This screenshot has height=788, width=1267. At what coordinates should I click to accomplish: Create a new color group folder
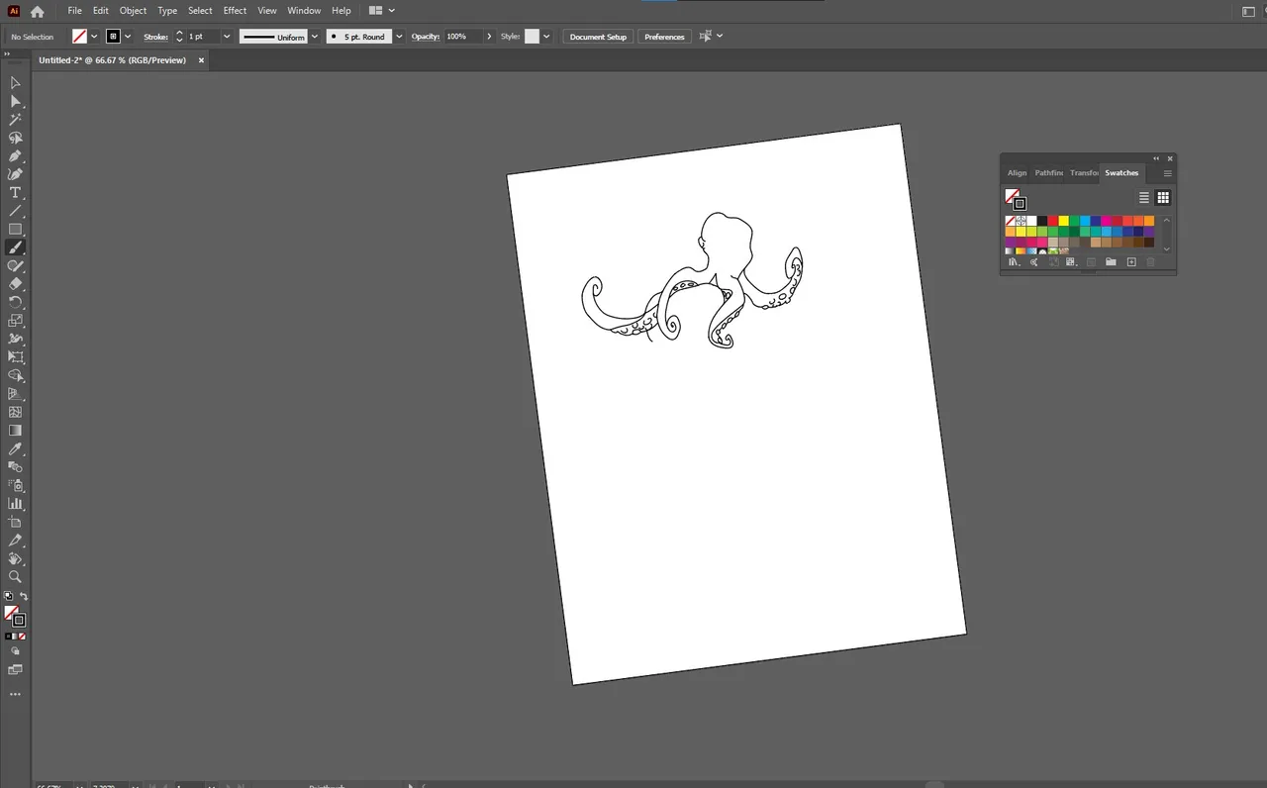[x=1111, y=262]
